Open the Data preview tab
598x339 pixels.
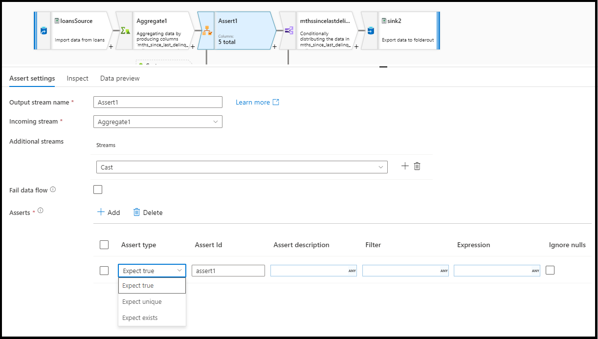coord(119,78)
